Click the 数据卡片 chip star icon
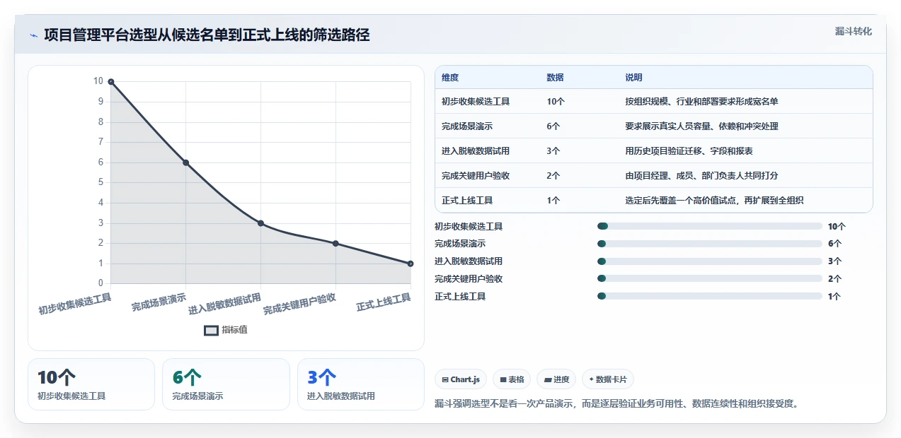 [591, 379]
